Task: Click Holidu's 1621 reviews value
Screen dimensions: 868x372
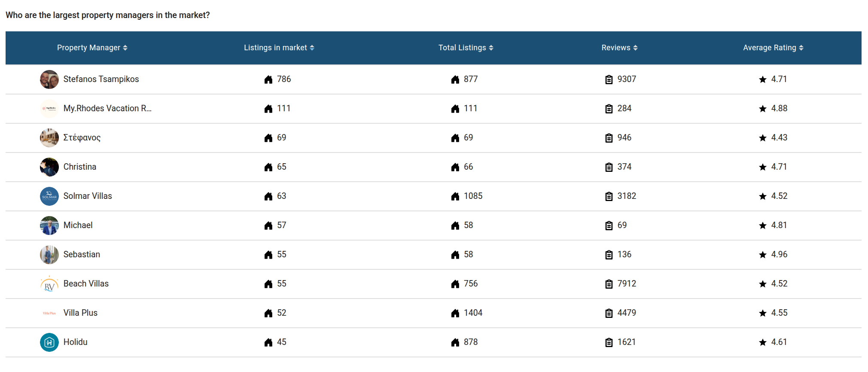Action: tap(627, 342)
